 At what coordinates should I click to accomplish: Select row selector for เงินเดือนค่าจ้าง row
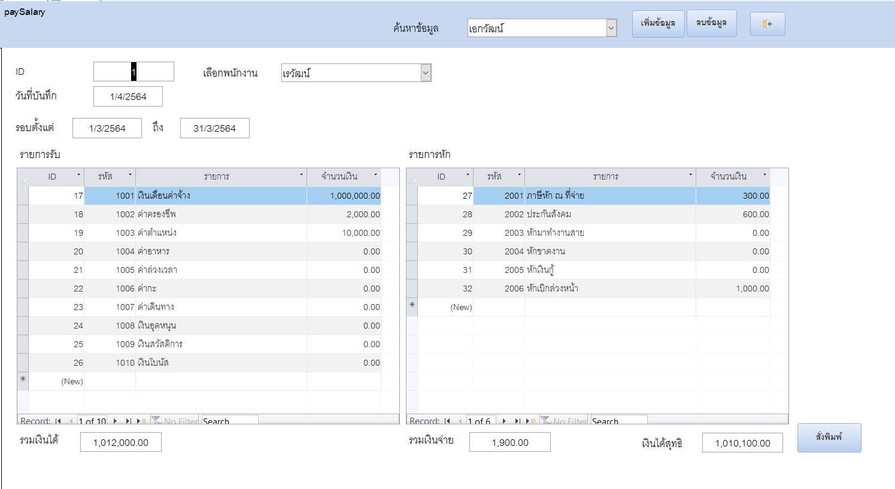pos(23,196)
